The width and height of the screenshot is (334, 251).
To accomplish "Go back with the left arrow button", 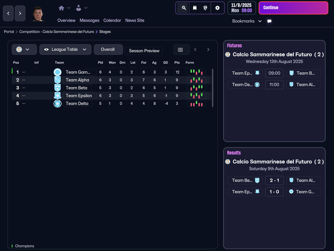I will 8,13.
